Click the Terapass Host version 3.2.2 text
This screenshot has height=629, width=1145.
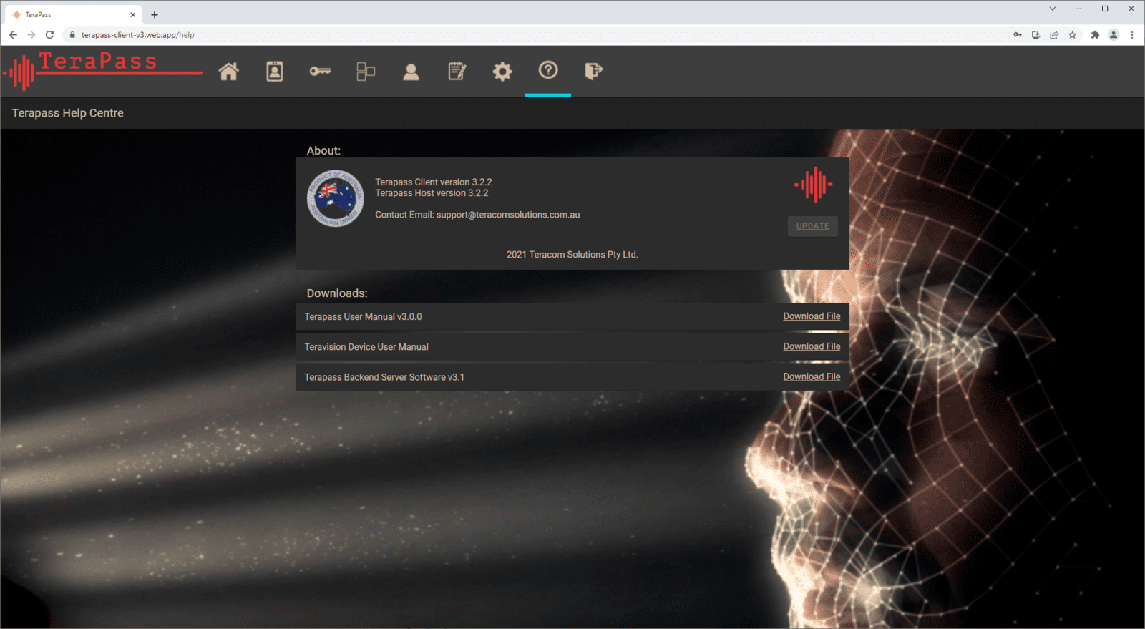tap(432, 193)
